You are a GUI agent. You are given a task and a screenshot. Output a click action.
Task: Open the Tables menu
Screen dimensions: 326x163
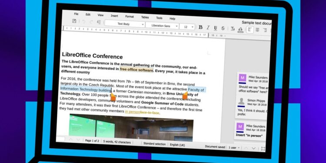point(145,17)
